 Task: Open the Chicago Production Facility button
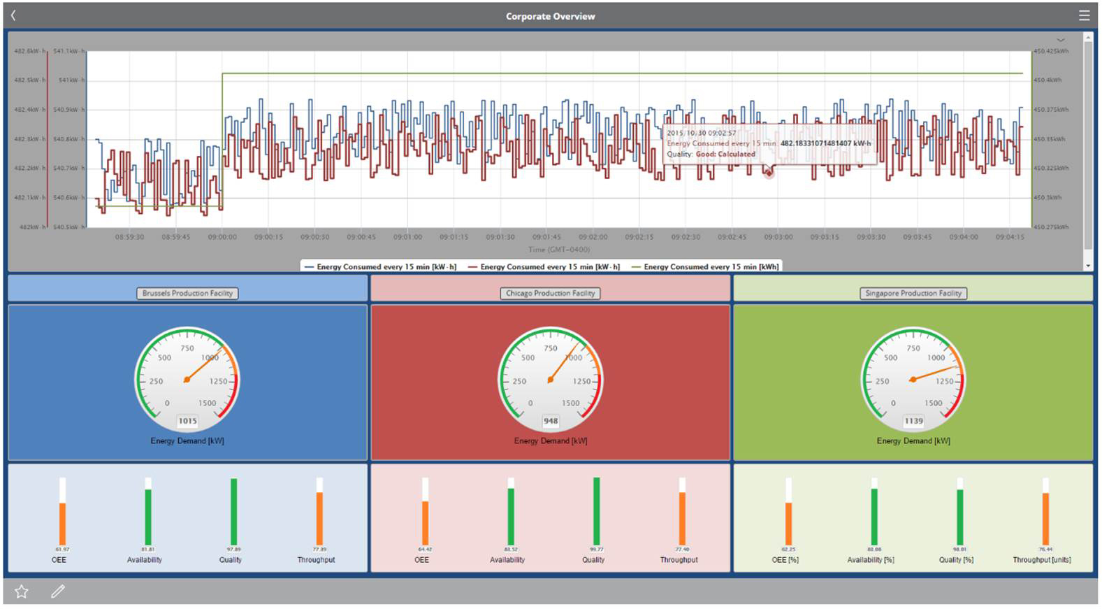click(x=551, y=293)
